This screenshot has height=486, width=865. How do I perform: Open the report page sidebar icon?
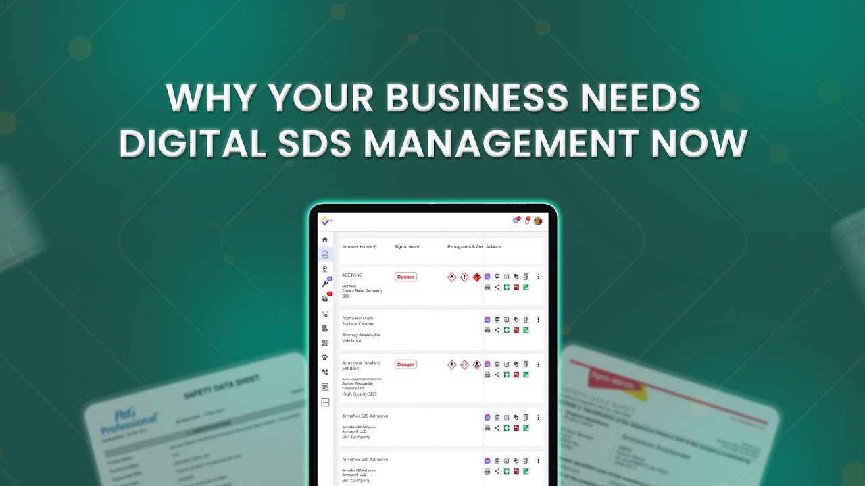[325, 387]
